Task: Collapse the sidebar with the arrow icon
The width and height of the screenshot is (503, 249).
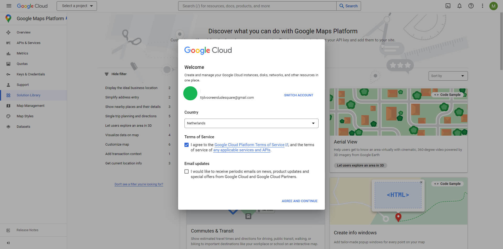Action: coord(8,243)
